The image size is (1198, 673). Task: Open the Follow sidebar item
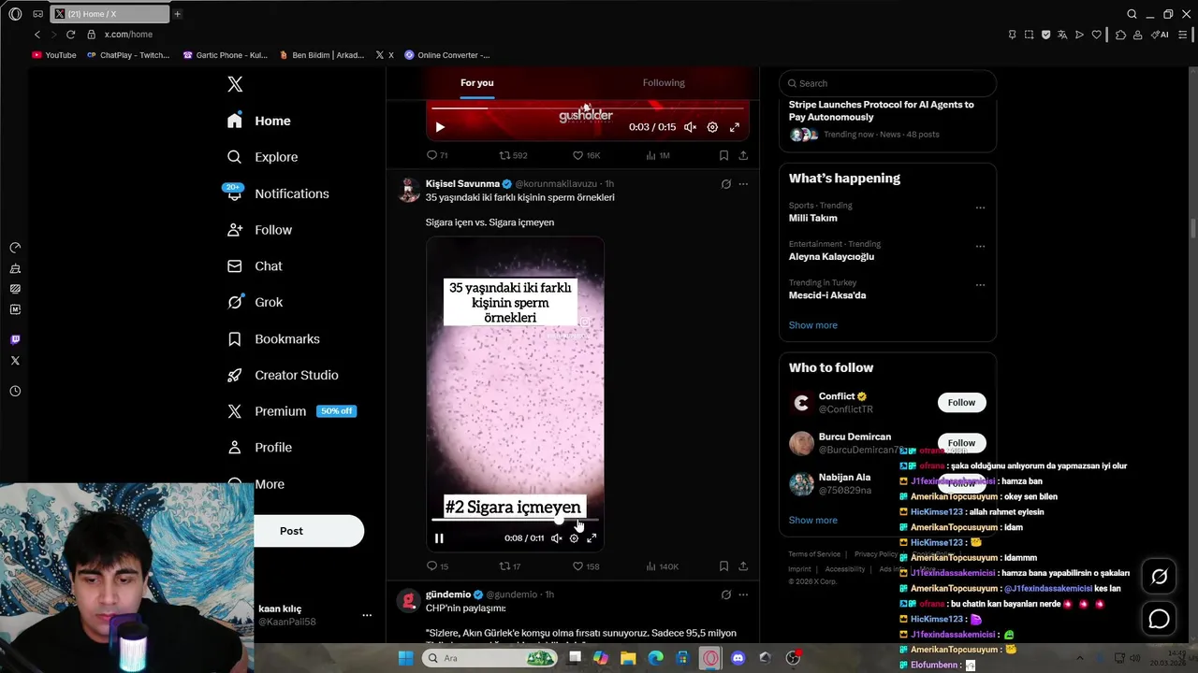(x=260, y=230)
